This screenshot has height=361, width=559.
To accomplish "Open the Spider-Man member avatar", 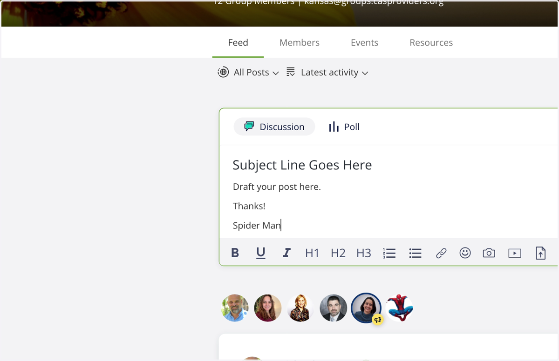I will click(399, 308).
